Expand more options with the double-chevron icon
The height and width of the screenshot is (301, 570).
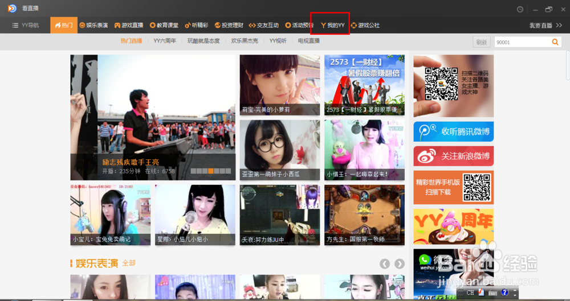click(559, 25)
